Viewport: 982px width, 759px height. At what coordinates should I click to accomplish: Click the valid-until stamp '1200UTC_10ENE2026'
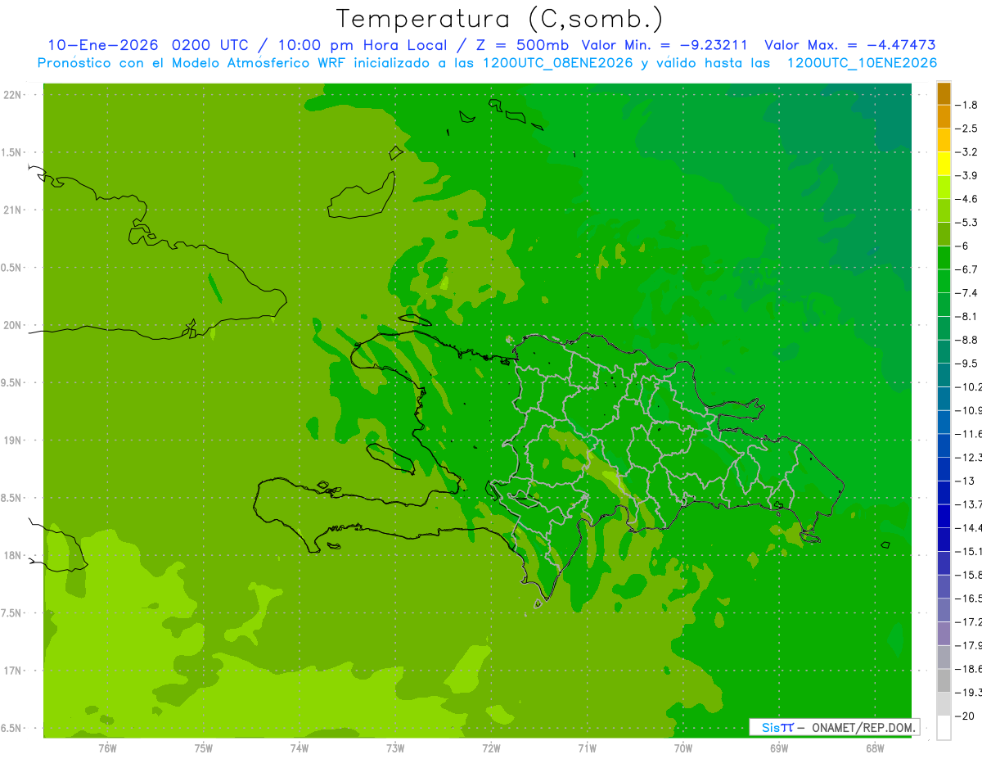pos(862,63)
